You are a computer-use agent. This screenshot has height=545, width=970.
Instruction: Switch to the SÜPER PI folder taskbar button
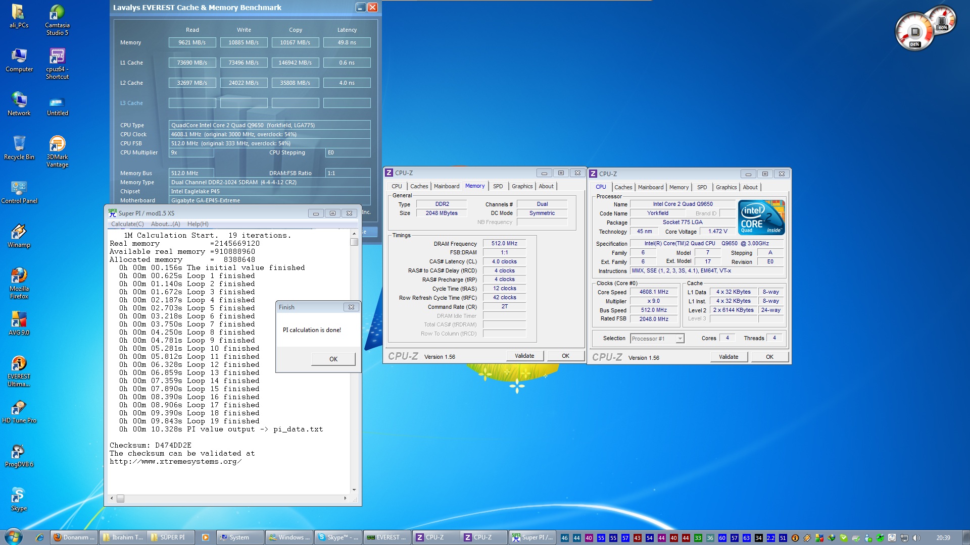pyautogui.click(x=171, y=537)
